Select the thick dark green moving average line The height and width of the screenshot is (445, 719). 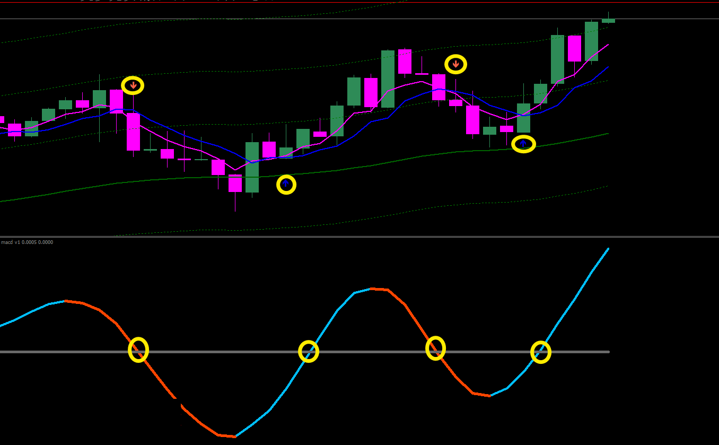point(304,174)
